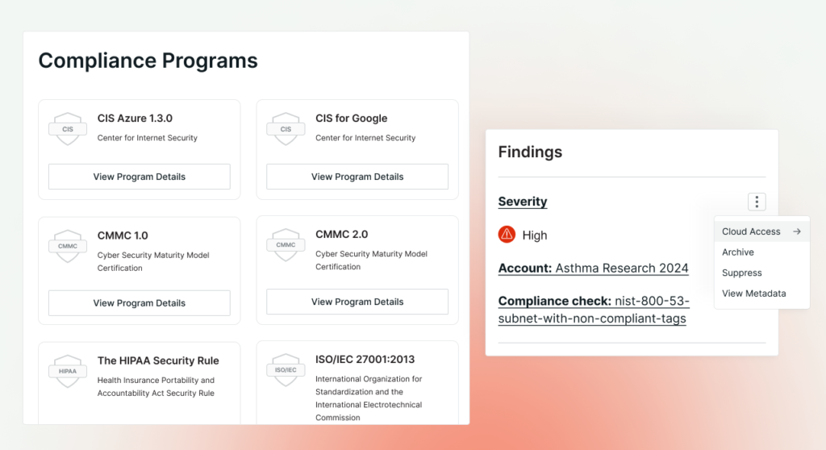
Task: View Program Details for CMMC 1.0
Action: click(x=139, y=303)
